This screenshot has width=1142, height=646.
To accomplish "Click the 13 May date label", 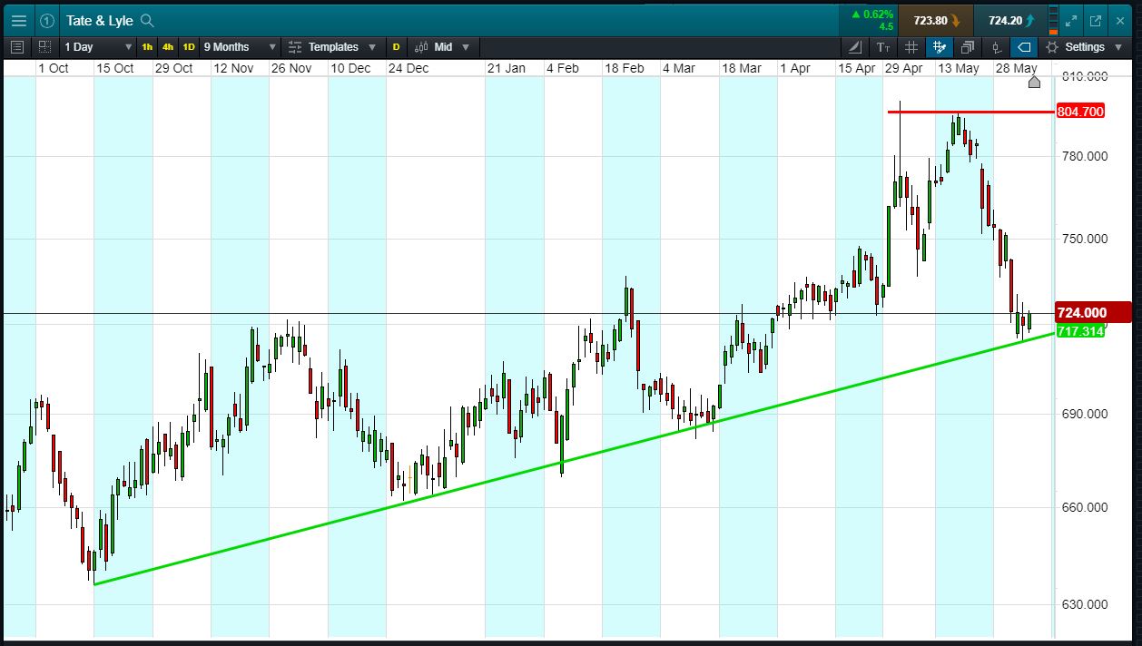I will pos(959,68).
